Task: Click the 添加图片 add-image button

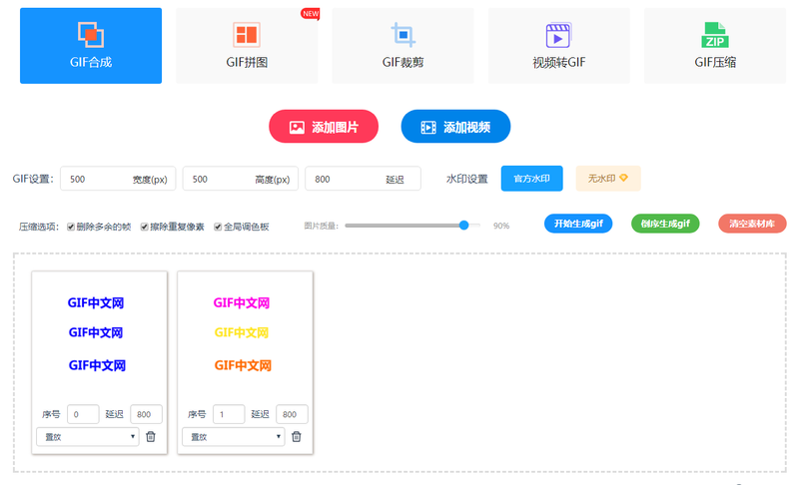Action: (324, 126)
